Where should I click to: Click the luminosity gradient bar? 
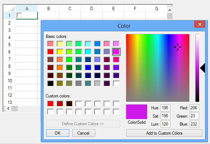197,68
